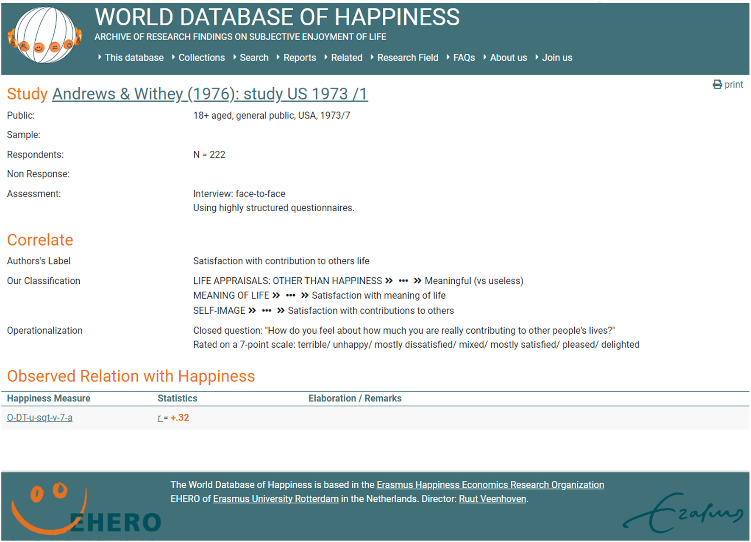Open the Join us menu

(557, 58)
